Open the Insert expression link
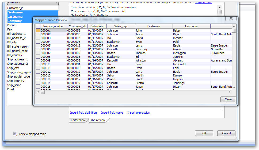The height and width of the screenshot is (150, 259). coord(139,113)
